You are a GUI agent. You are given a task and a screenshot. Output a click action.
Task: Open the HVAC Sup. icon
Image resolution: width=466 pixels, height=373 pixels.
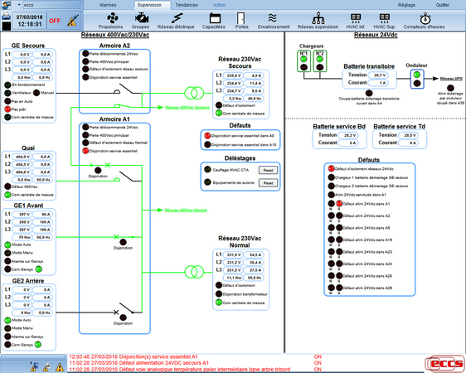(x=385, y=18)
